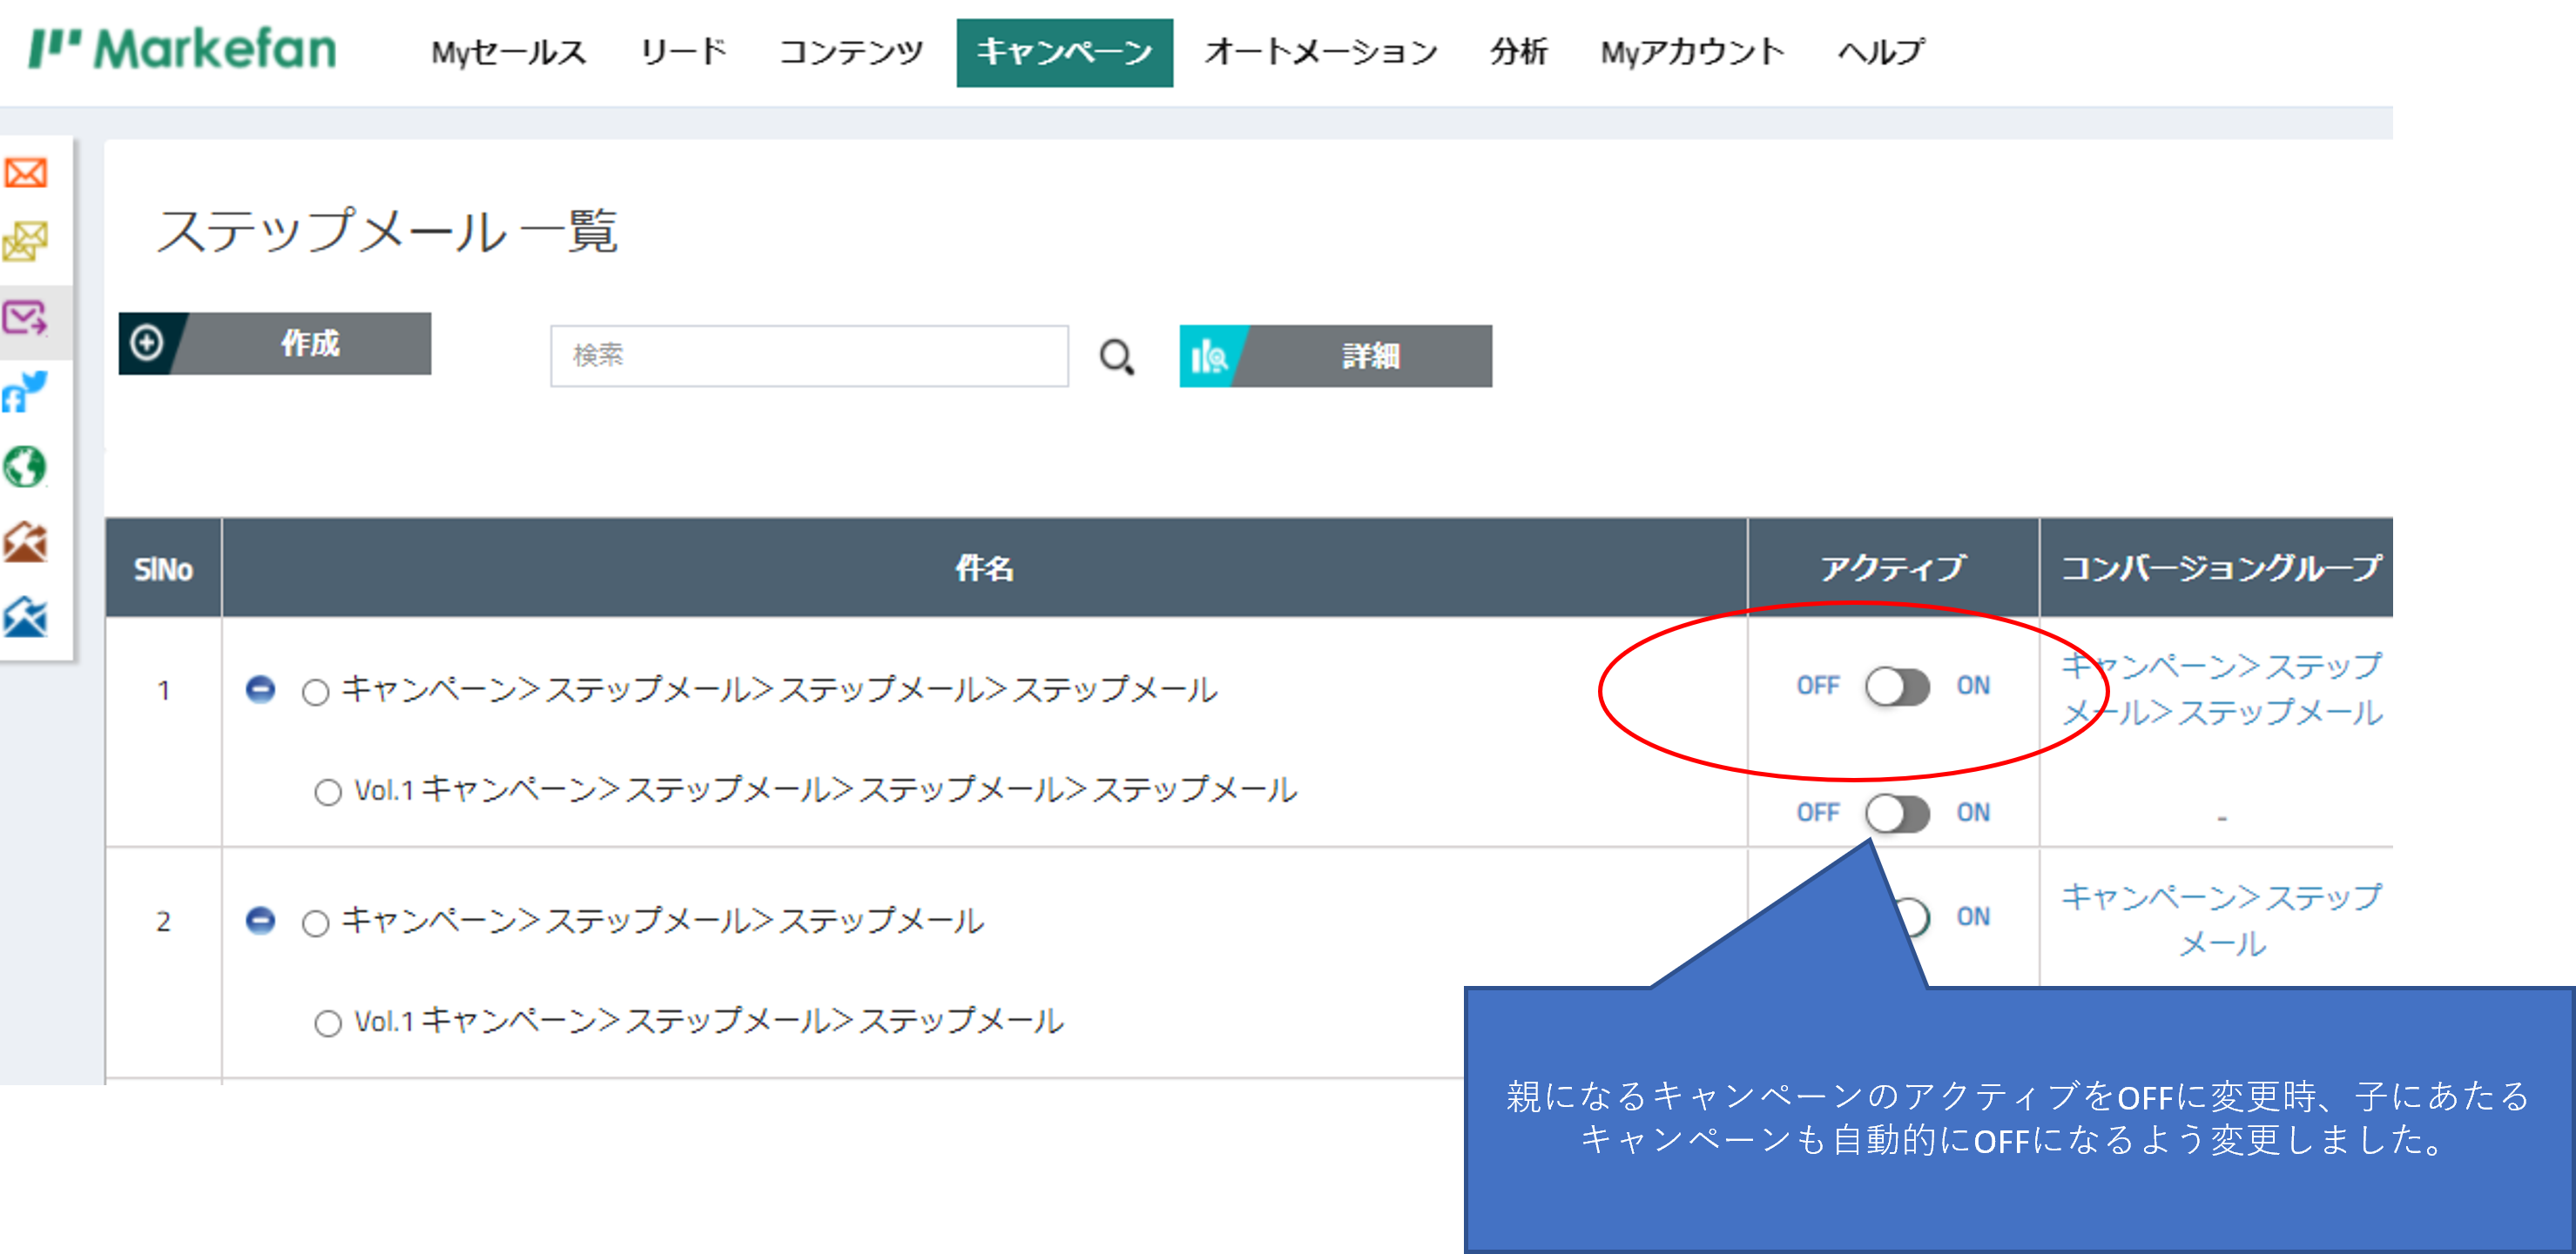Open the email campaign sidebar icon
This screenshot has height=1254, width=2576.
coord(25,173)
